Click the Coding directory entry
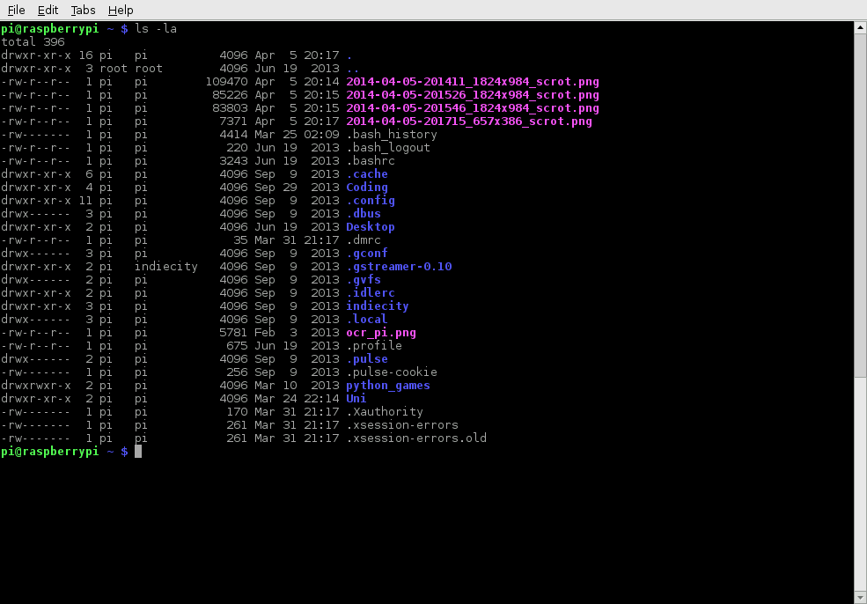 point(366,188)
